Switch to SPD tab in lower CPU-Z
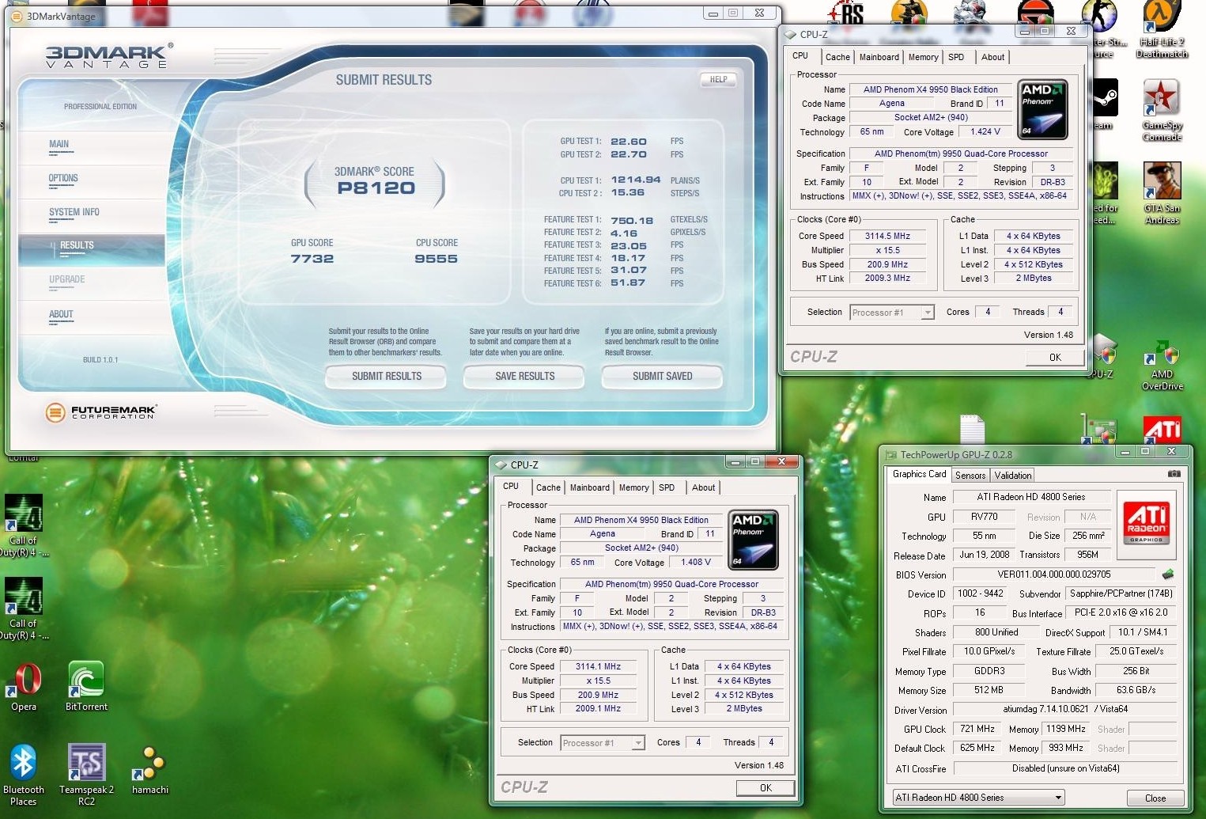Screen dimensions: 1206x819 (667, 487)
